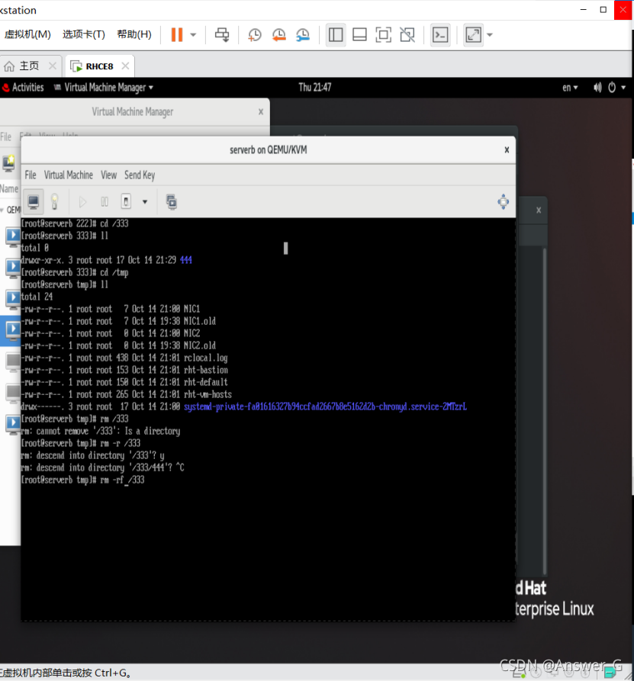Screen dimensions: 634x681
Task: Open the 选项卡(T) menu
Action: [x=84, y=34]
